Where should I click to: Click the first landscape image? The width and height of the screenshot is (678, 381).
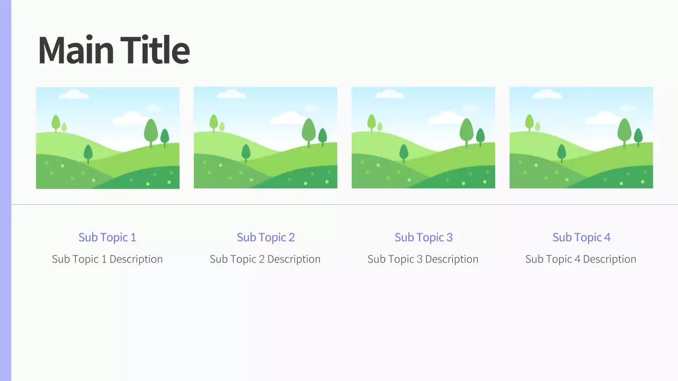click(x=108, y=138)
